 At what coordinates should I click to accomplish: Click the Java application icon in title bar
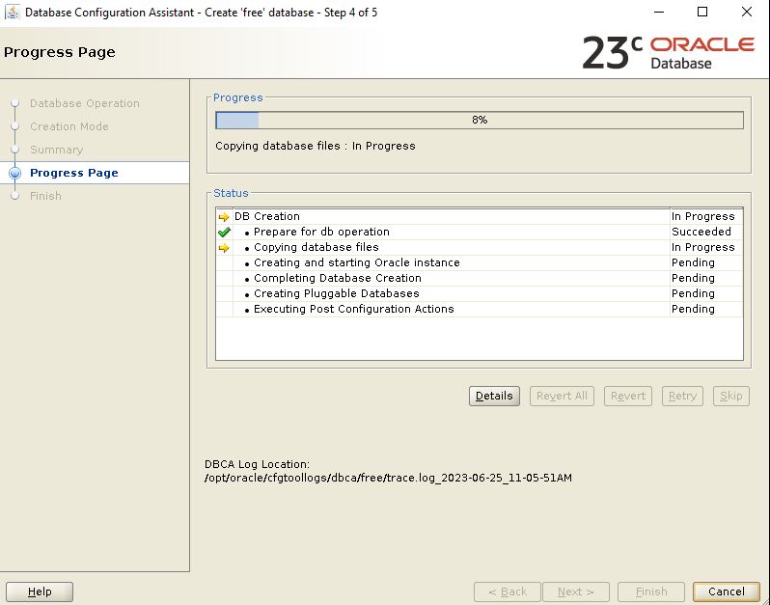tap(12, 12)
